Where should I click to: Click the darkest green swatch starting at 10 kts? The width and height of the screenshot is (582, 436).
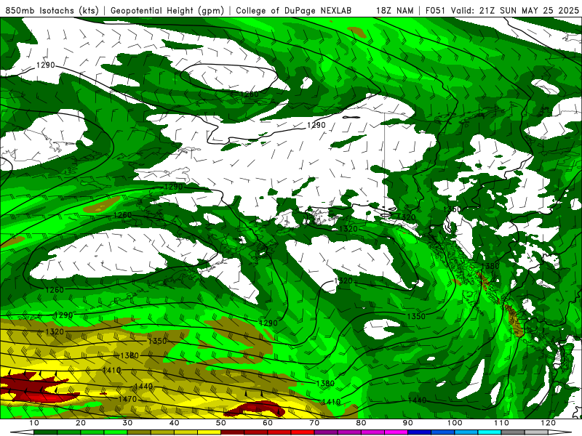(45, 432)
